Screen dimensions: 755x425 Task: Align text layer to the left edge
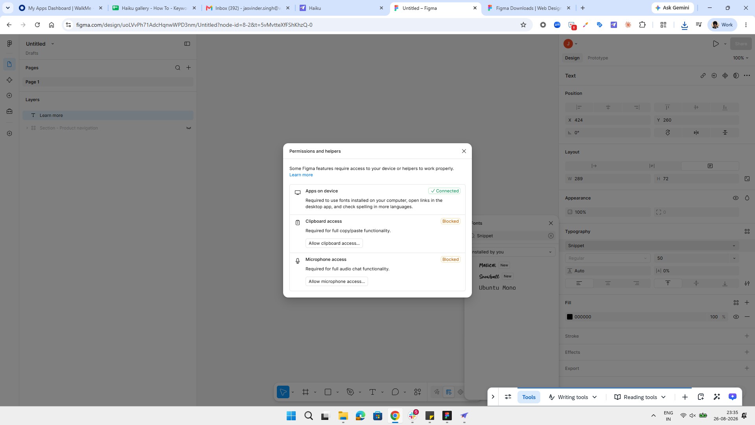579,107
